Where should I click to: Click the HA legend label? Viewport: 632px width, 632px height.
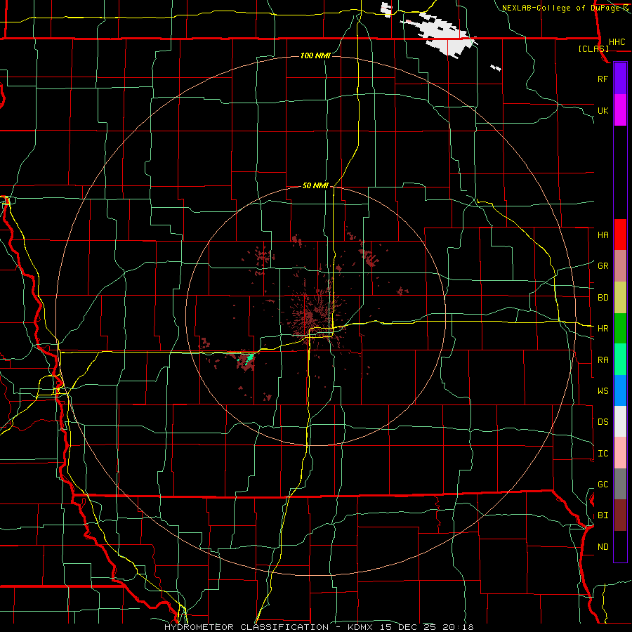tap(603, 235)
